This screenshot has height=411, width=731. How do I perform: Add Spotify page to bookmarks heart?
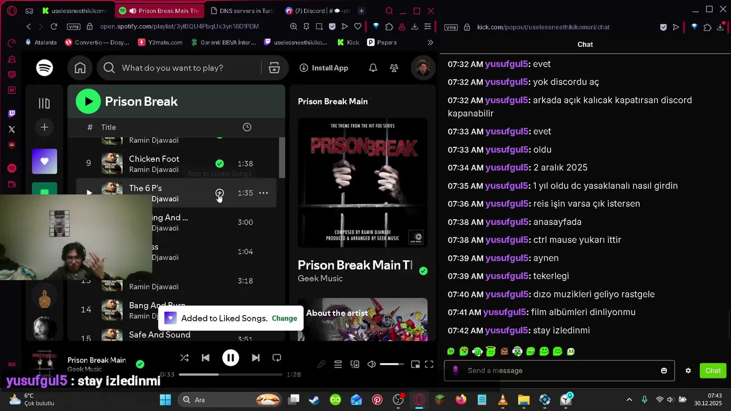(x=358, y=27)
